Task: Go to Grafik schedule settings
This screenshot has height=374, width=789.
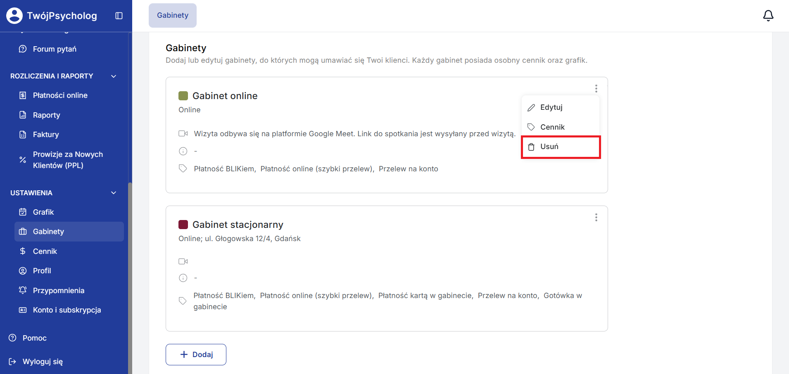Action: click(x=43, y=212)
